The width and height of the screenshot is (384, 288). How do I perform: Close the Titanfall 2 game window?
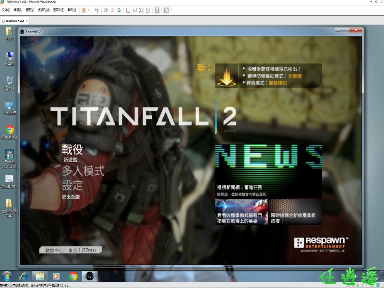coord(356,30)
